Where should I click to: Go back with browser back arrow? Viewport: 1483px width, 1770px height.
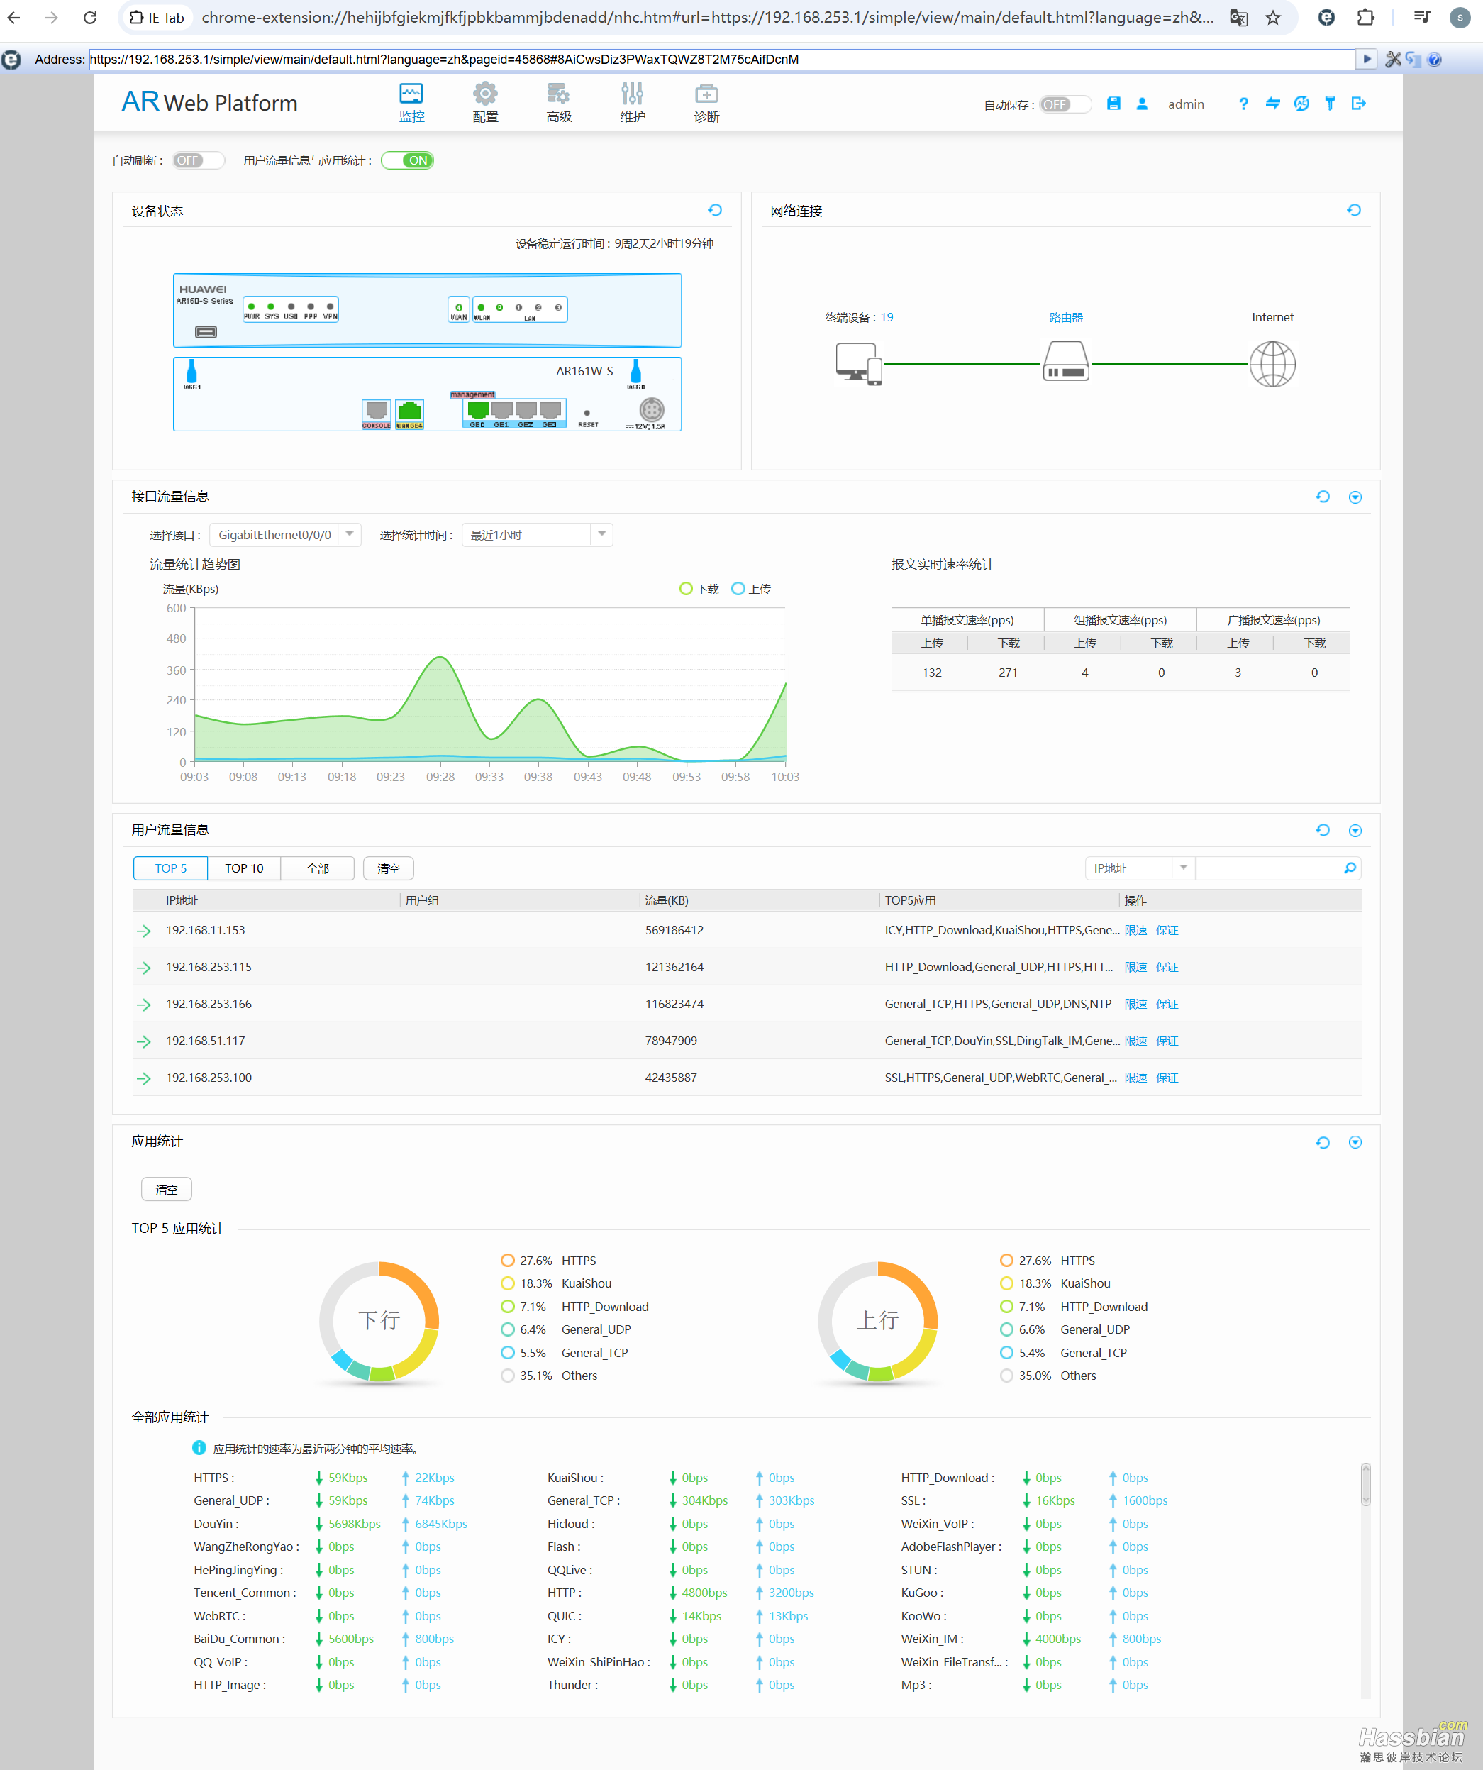tap(14, 18)
